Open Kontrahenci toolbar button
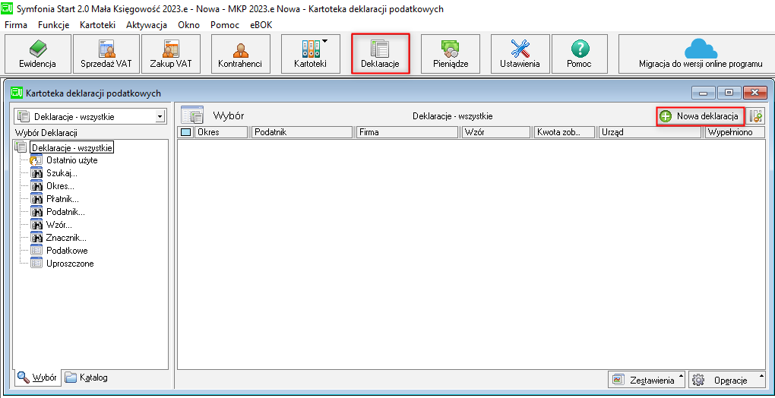Screen dimensions: 775x398 tap(239, 54)
